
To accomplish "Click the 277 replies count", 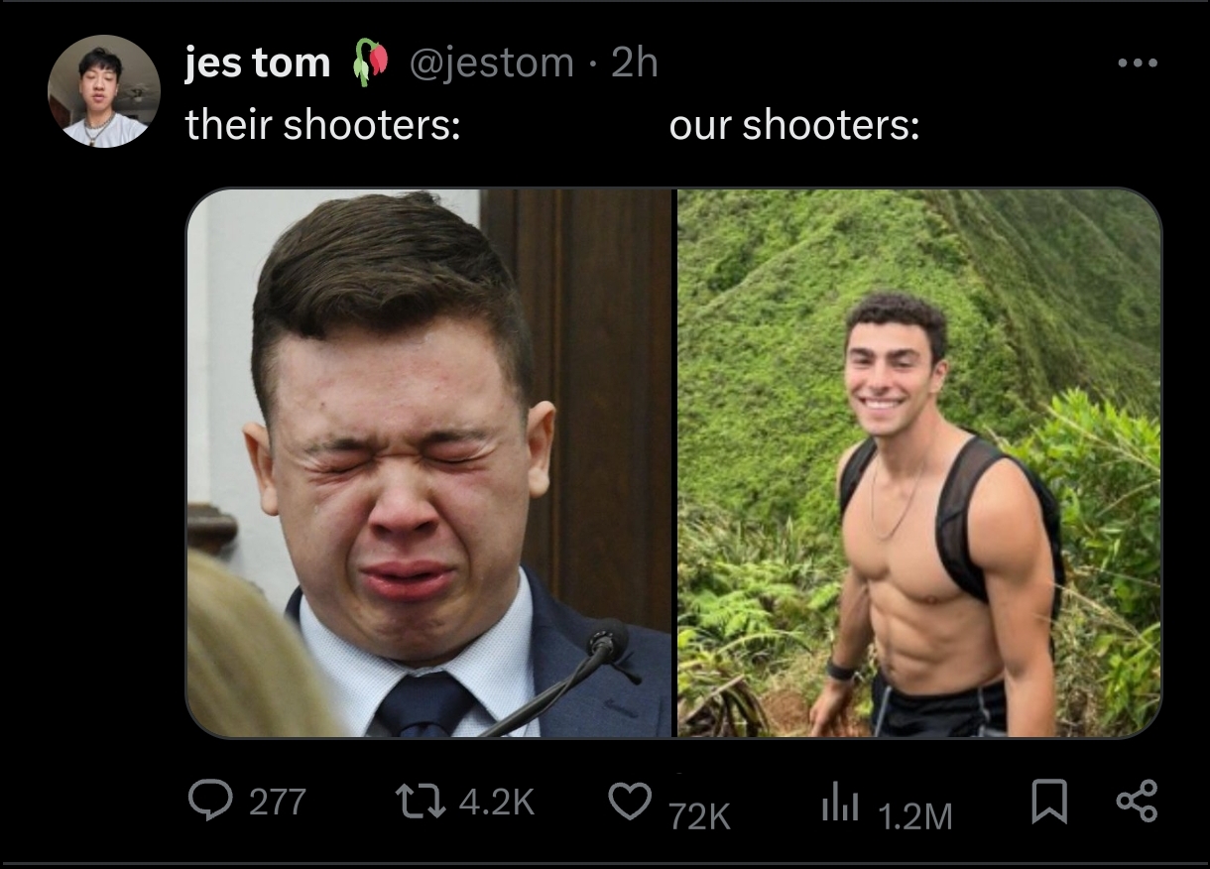I will pyautogui.click(x=277, y=802).
